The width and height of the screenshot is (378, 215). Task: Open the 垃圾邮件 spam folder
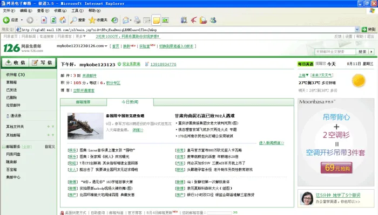point(13,105)
